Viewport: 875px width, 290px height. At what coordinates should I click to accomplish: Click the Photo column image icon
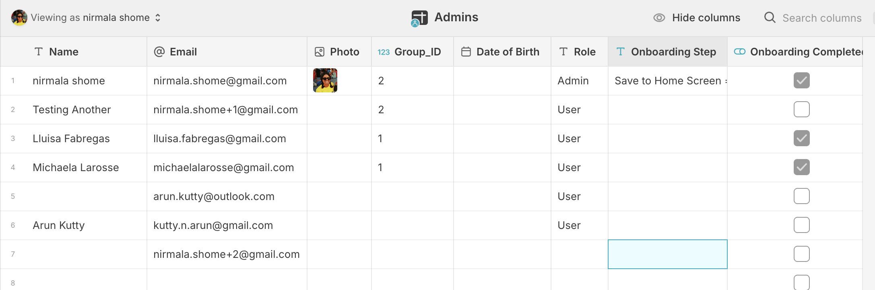(320, 52)
